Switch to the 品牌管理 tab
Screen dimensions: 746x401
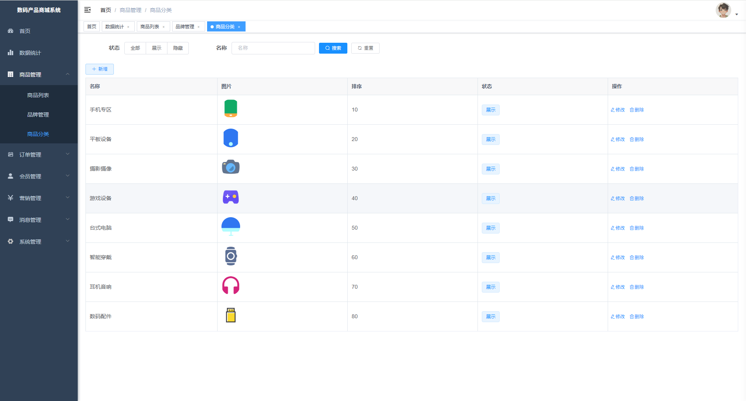pyautogui.click(x=185, y=27)
